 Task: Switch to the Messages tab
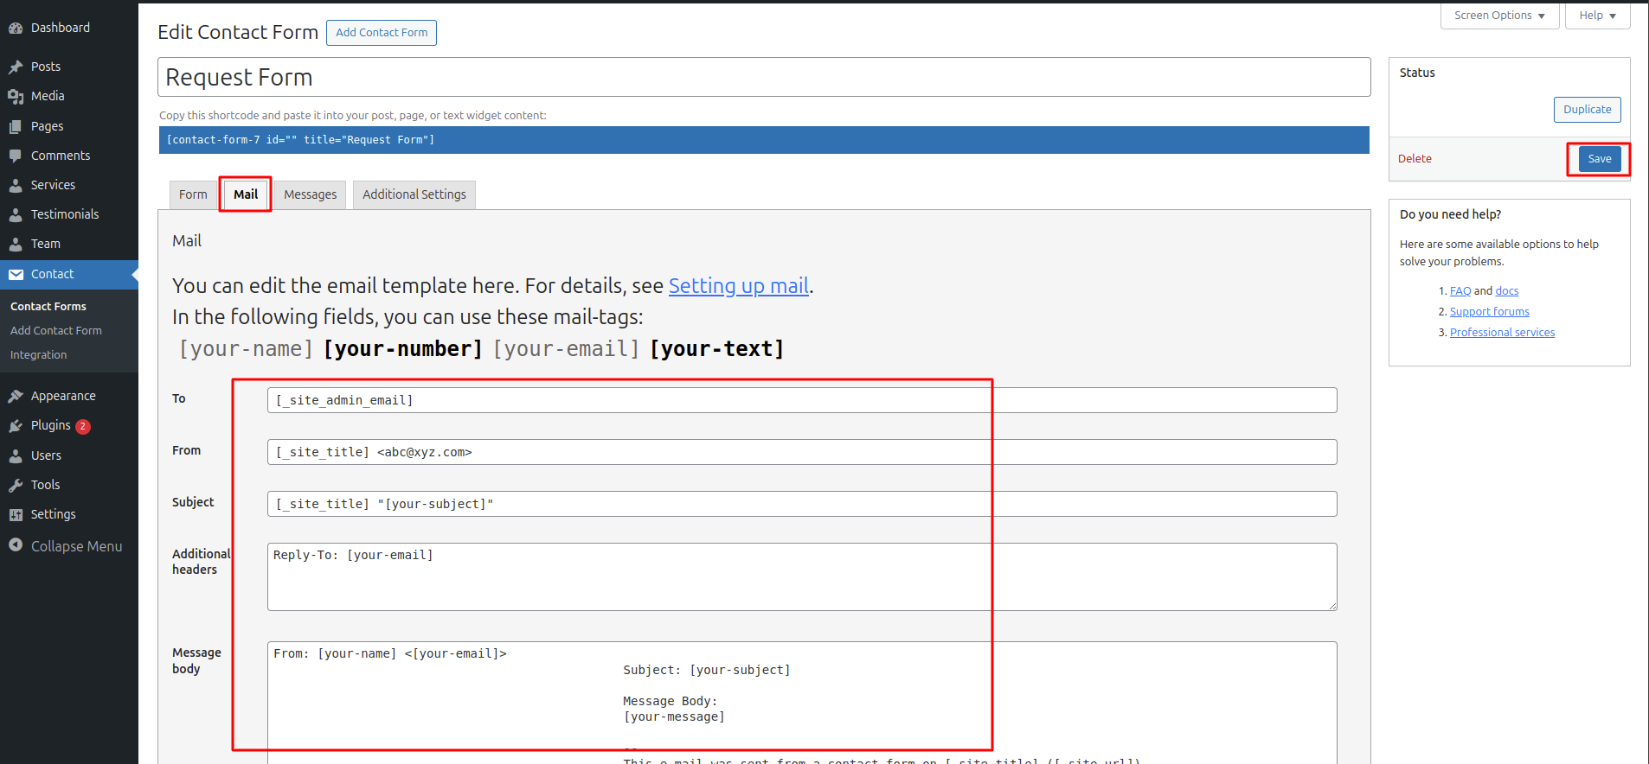tap(311, 194)
